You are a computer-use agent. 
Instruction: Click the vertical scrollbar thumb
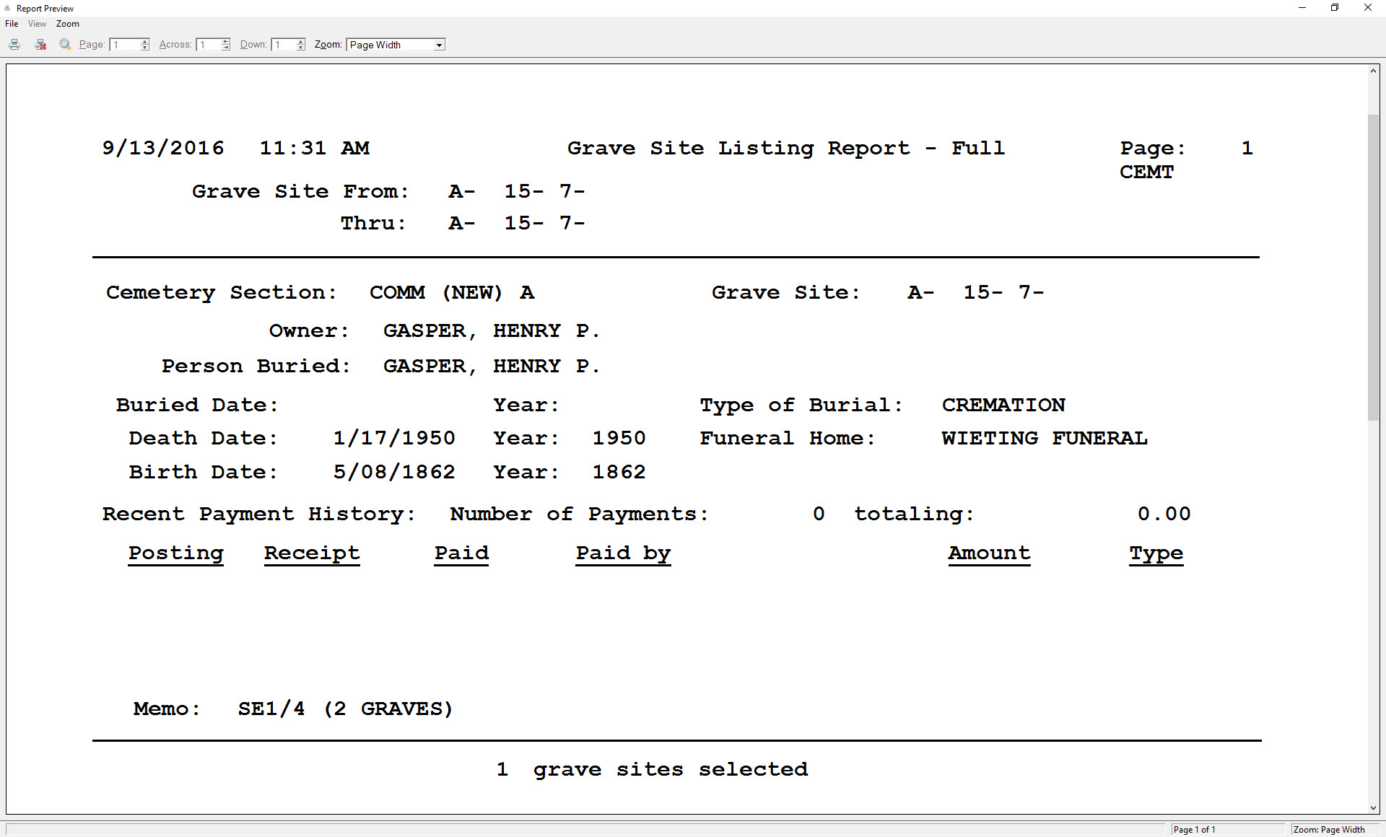[x=1373, y=267]
